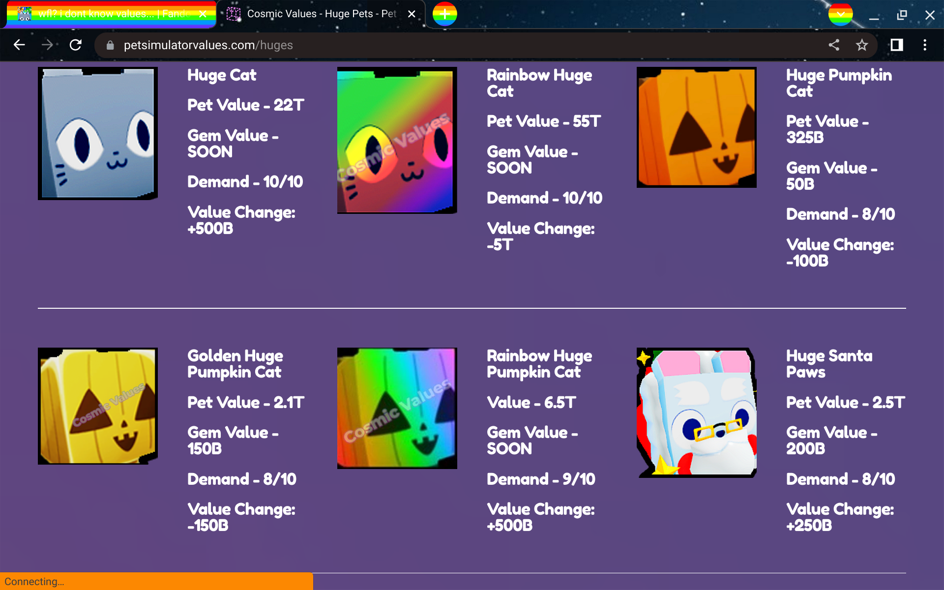Open the Rainbow Huge Pumpkin Cat image
Screen dimensions: 944x590
click(397, 408)
